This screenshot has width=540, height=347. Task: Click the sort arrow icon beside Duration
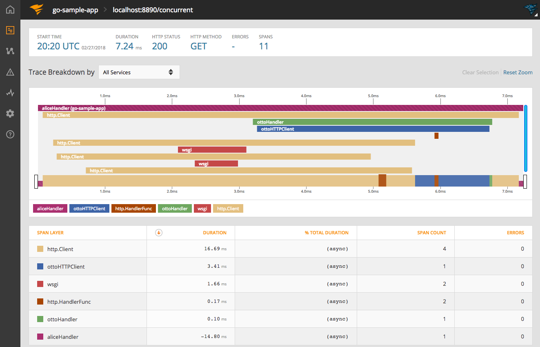tap(159, 233)
